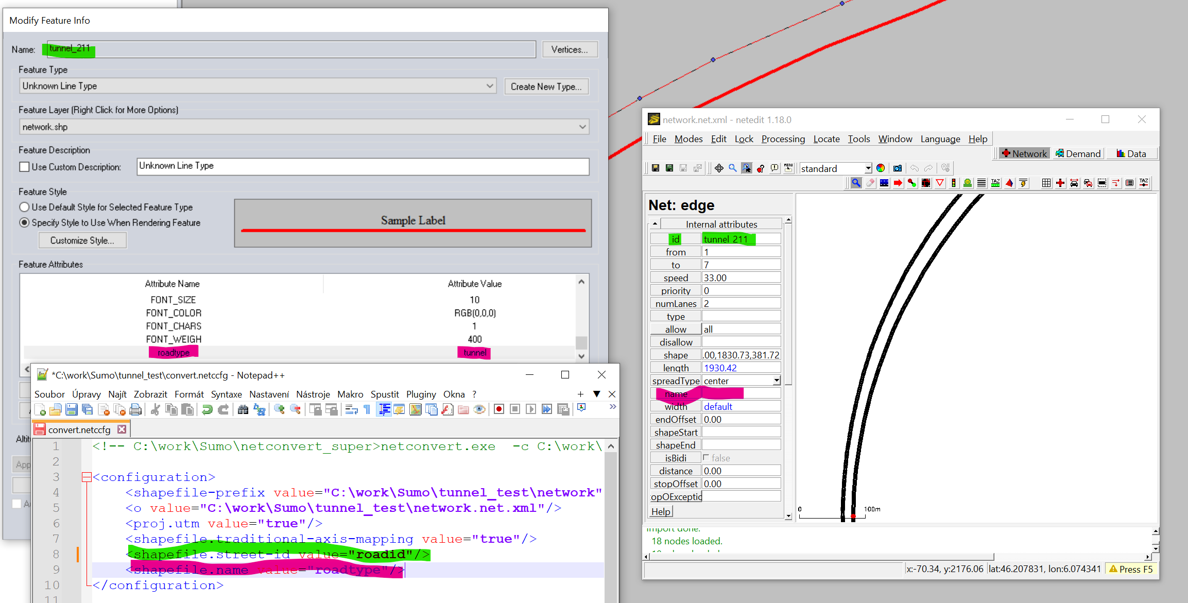This screenshot has width=1188, height=603.
Task: Click the Feature Attributes scroll-down arrow
Action: click(581, 356)
